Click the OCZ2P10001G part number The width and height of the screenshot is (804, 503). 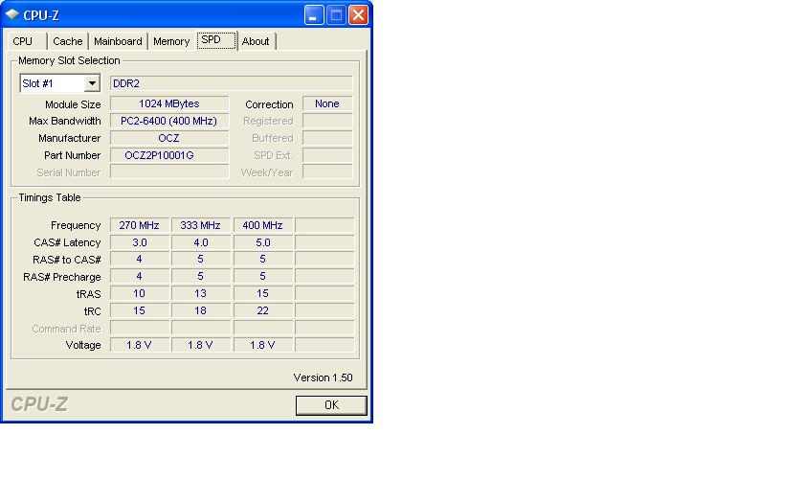[169, 155]
